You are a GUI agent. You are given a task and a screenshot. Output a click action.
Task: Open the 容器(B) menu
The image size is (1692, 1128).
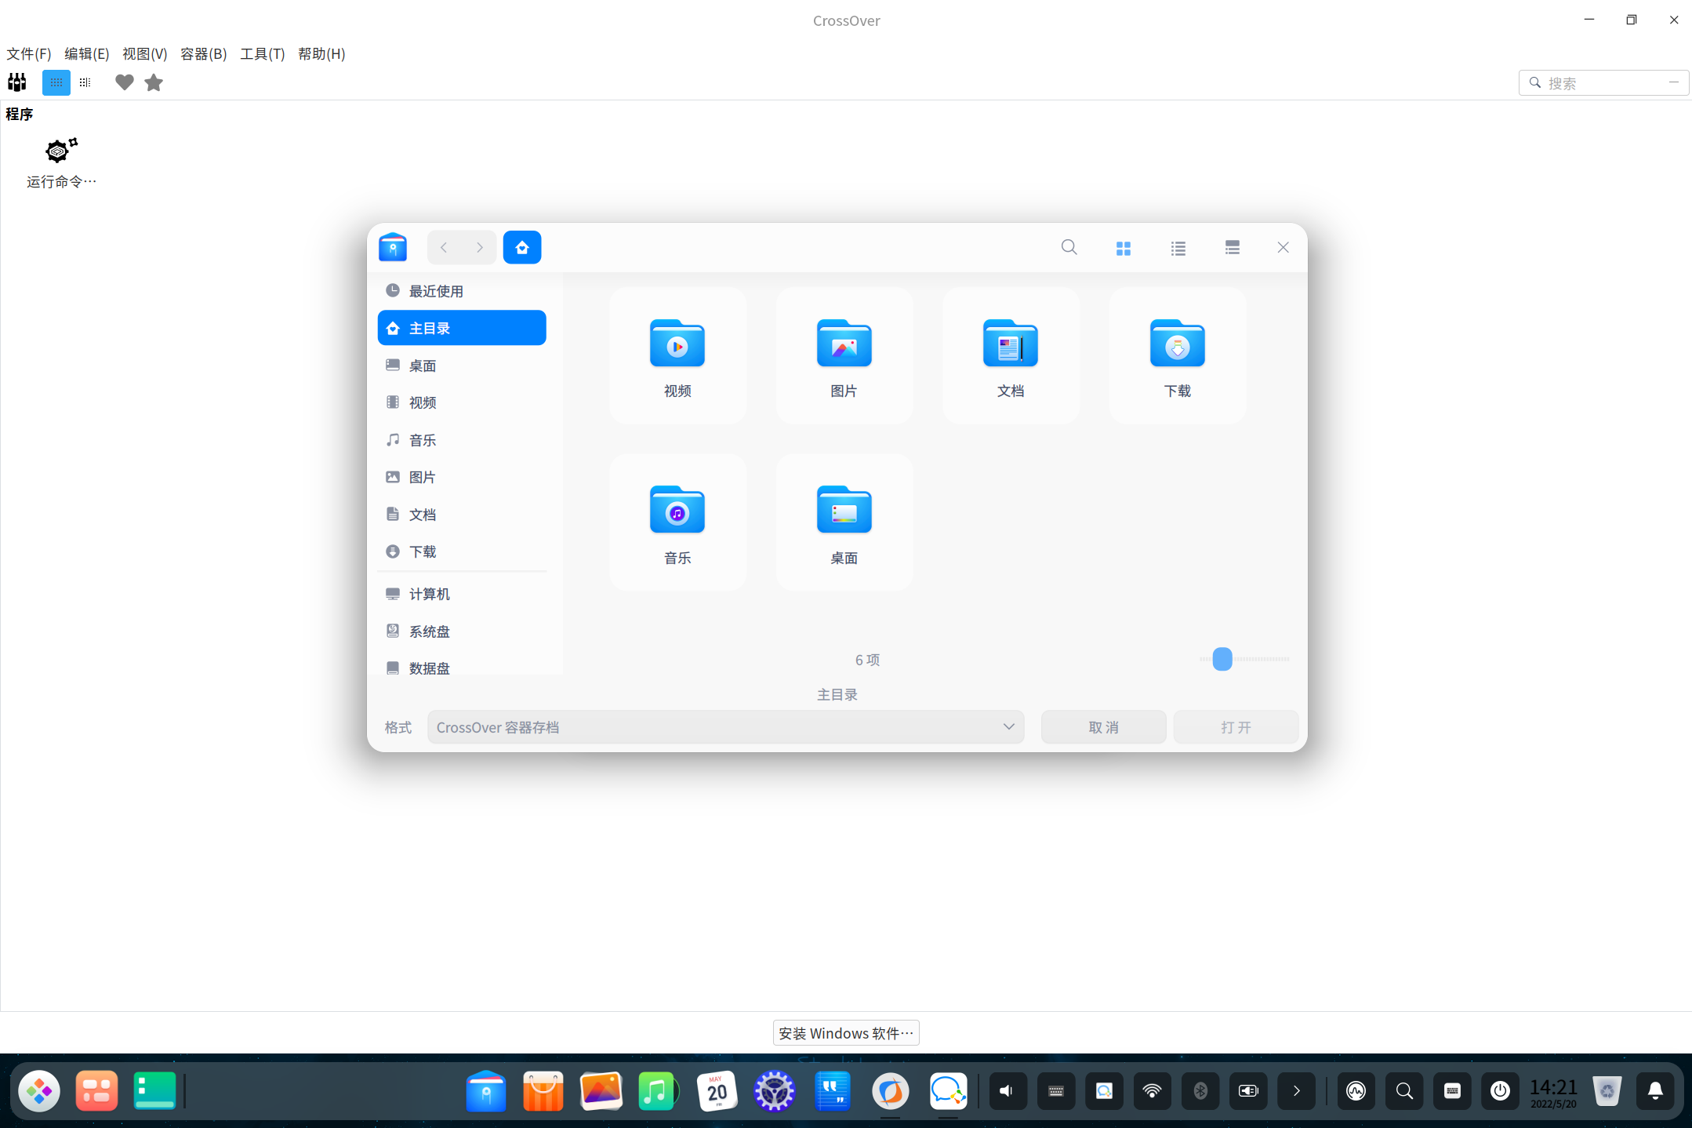coord(203,53)
